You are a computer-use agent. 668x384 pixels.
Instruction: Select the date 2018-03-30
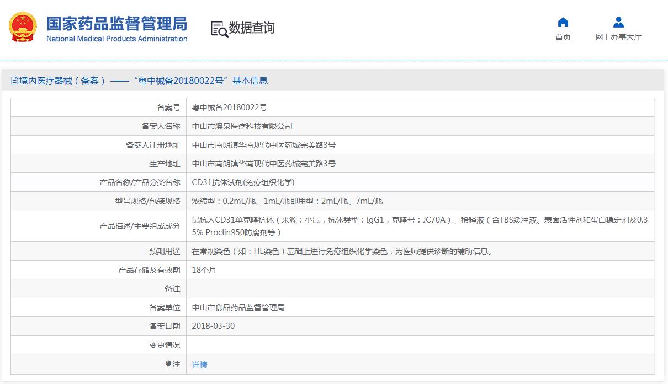(213, 326)
